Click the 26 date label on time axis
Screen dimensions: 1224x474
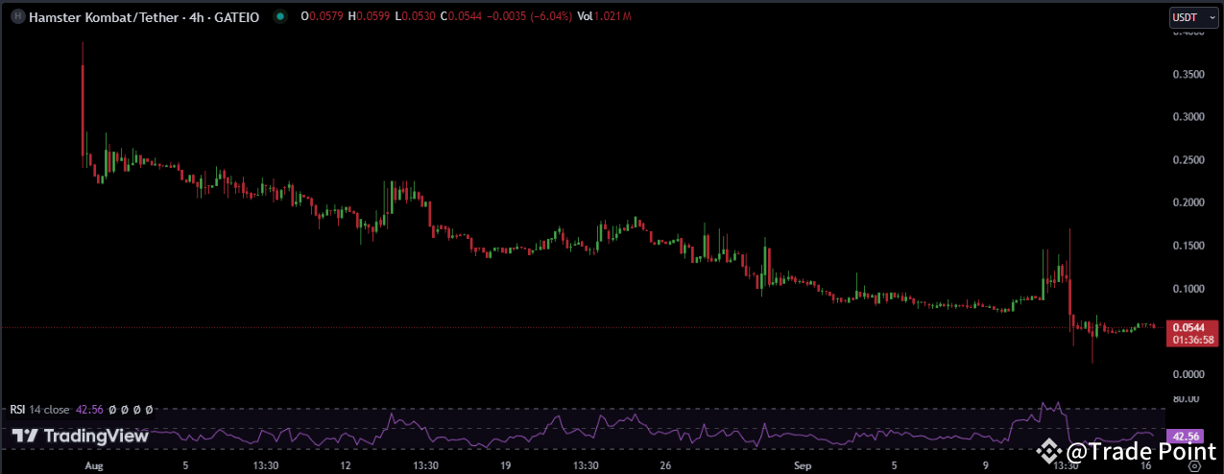665,466
